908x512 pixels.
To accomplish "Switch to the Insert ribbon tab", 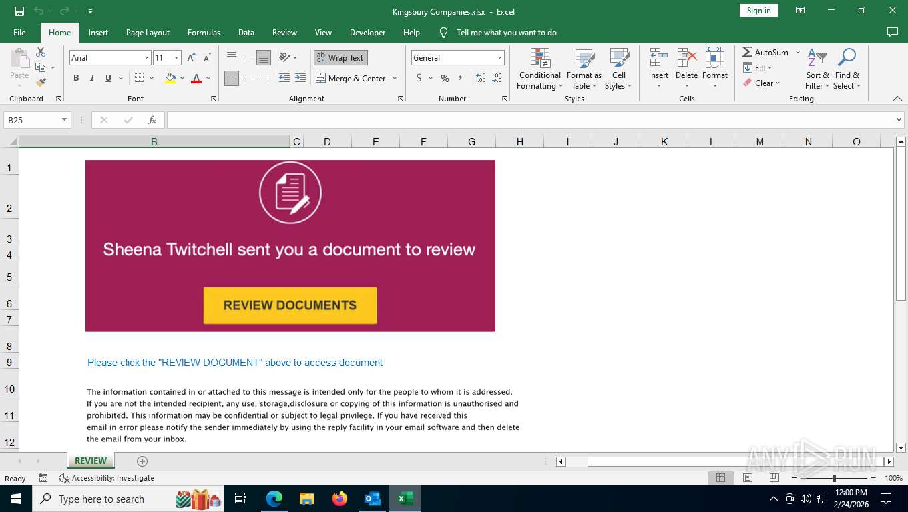I will coord(98,32).
